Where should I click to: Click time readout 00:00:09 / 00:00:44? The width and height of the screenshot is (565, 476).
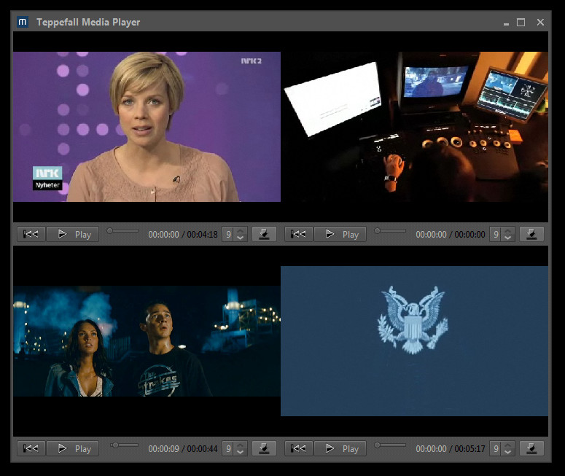click(183, 448)
